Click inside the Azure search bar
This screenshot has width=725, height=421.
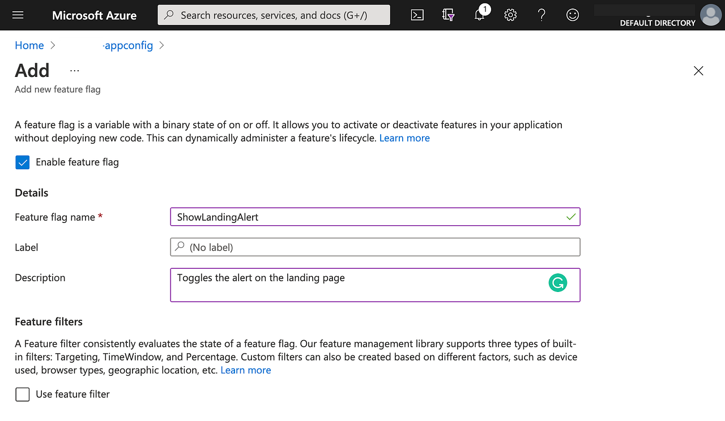(274, 15)
